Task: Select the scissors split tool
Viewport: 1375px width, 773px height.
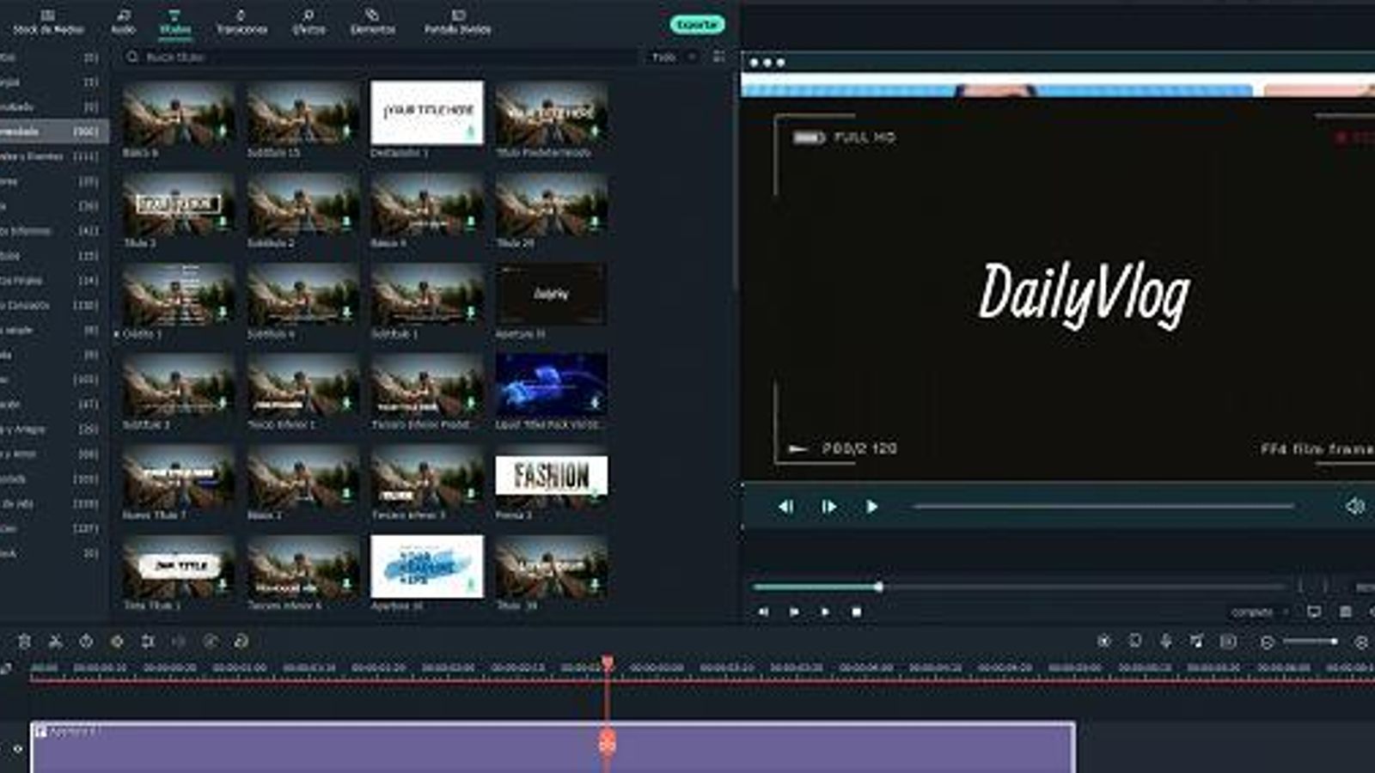Action: [x=55, y=642]
